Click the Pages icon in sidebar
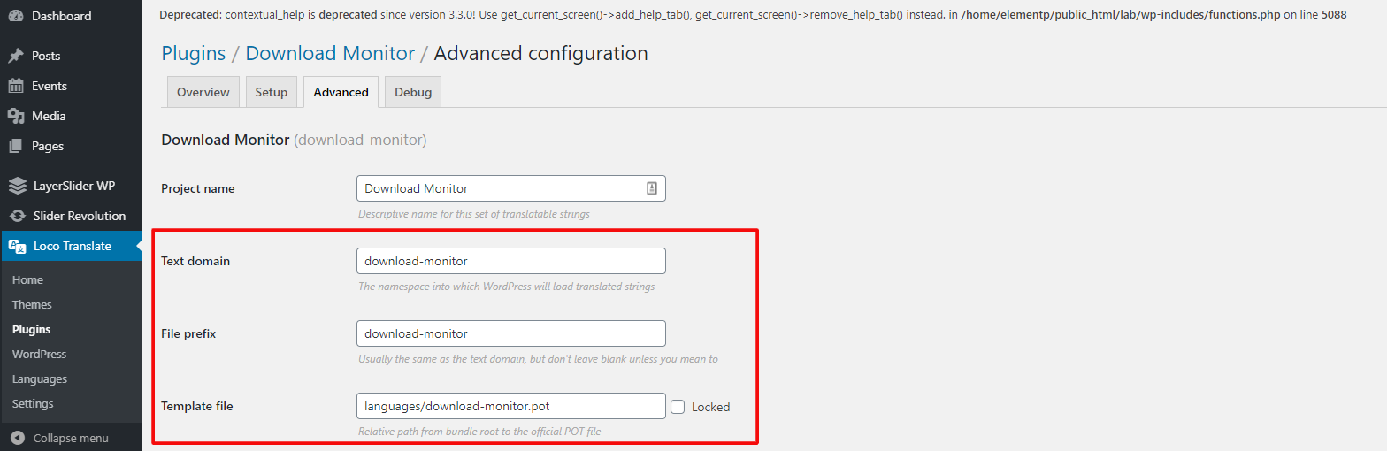Viewport: 1387px width, 451px height. point(16,146)
